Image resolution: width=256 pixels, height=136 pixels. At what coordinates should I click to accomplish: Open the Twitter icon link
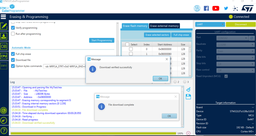pos(226,8)
